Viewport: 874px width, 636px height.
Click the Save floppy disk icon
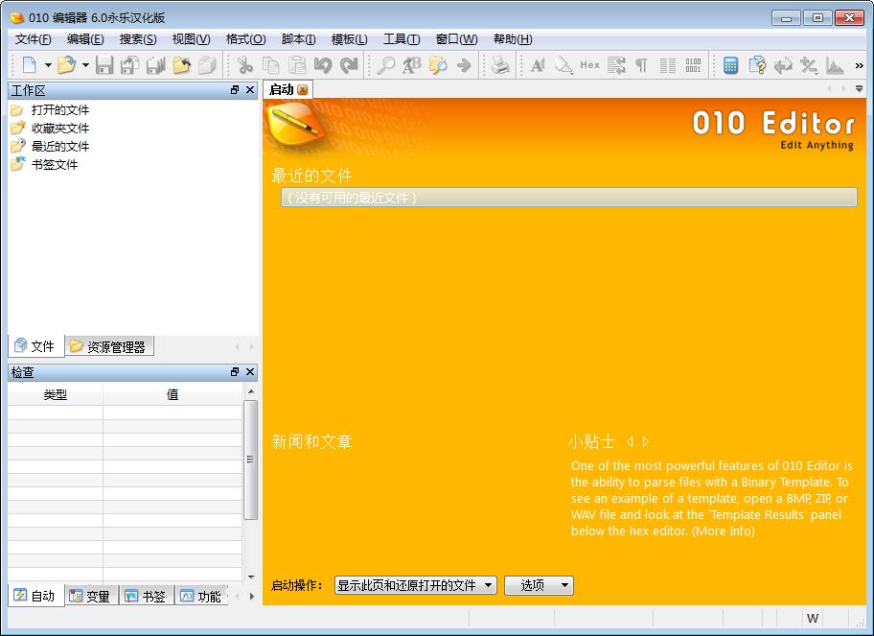(104, 65)
